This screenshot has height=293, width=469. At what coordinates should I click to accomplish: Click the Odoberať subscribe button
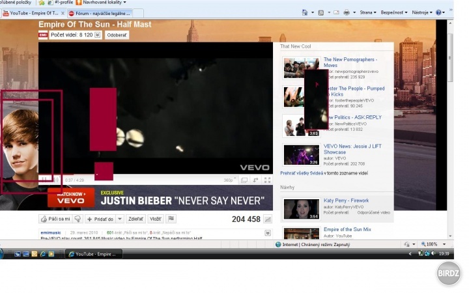(117, 35)
